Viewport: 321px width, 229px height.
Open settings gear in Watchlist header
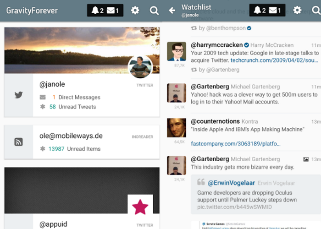pos(297,11)
